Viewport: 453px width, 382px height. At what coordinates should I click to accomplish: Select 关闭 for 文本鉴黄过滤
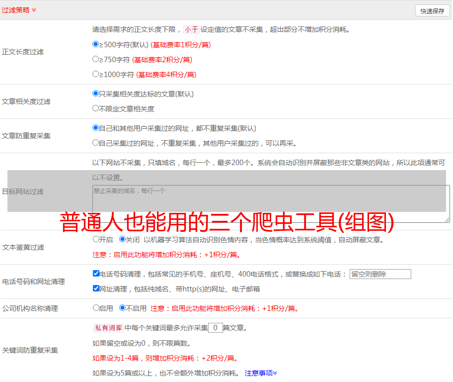tap(122, 239)
